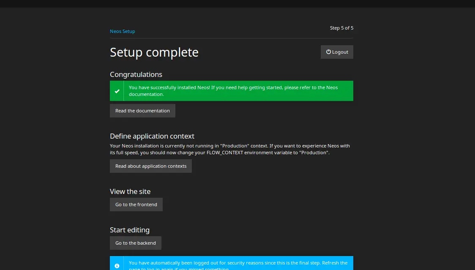Log out using the Logout button
This screenshot has height=270, width=475.
click(337, 52)
